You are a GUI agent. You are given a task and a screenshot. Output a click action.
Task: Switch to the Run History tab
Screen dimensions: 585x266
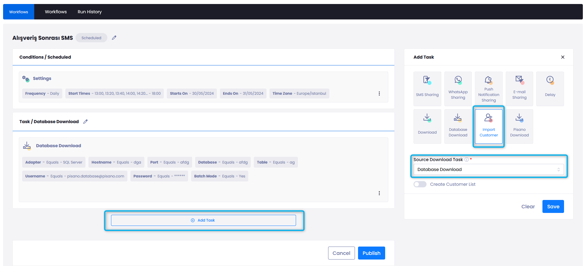coord(89,12)
